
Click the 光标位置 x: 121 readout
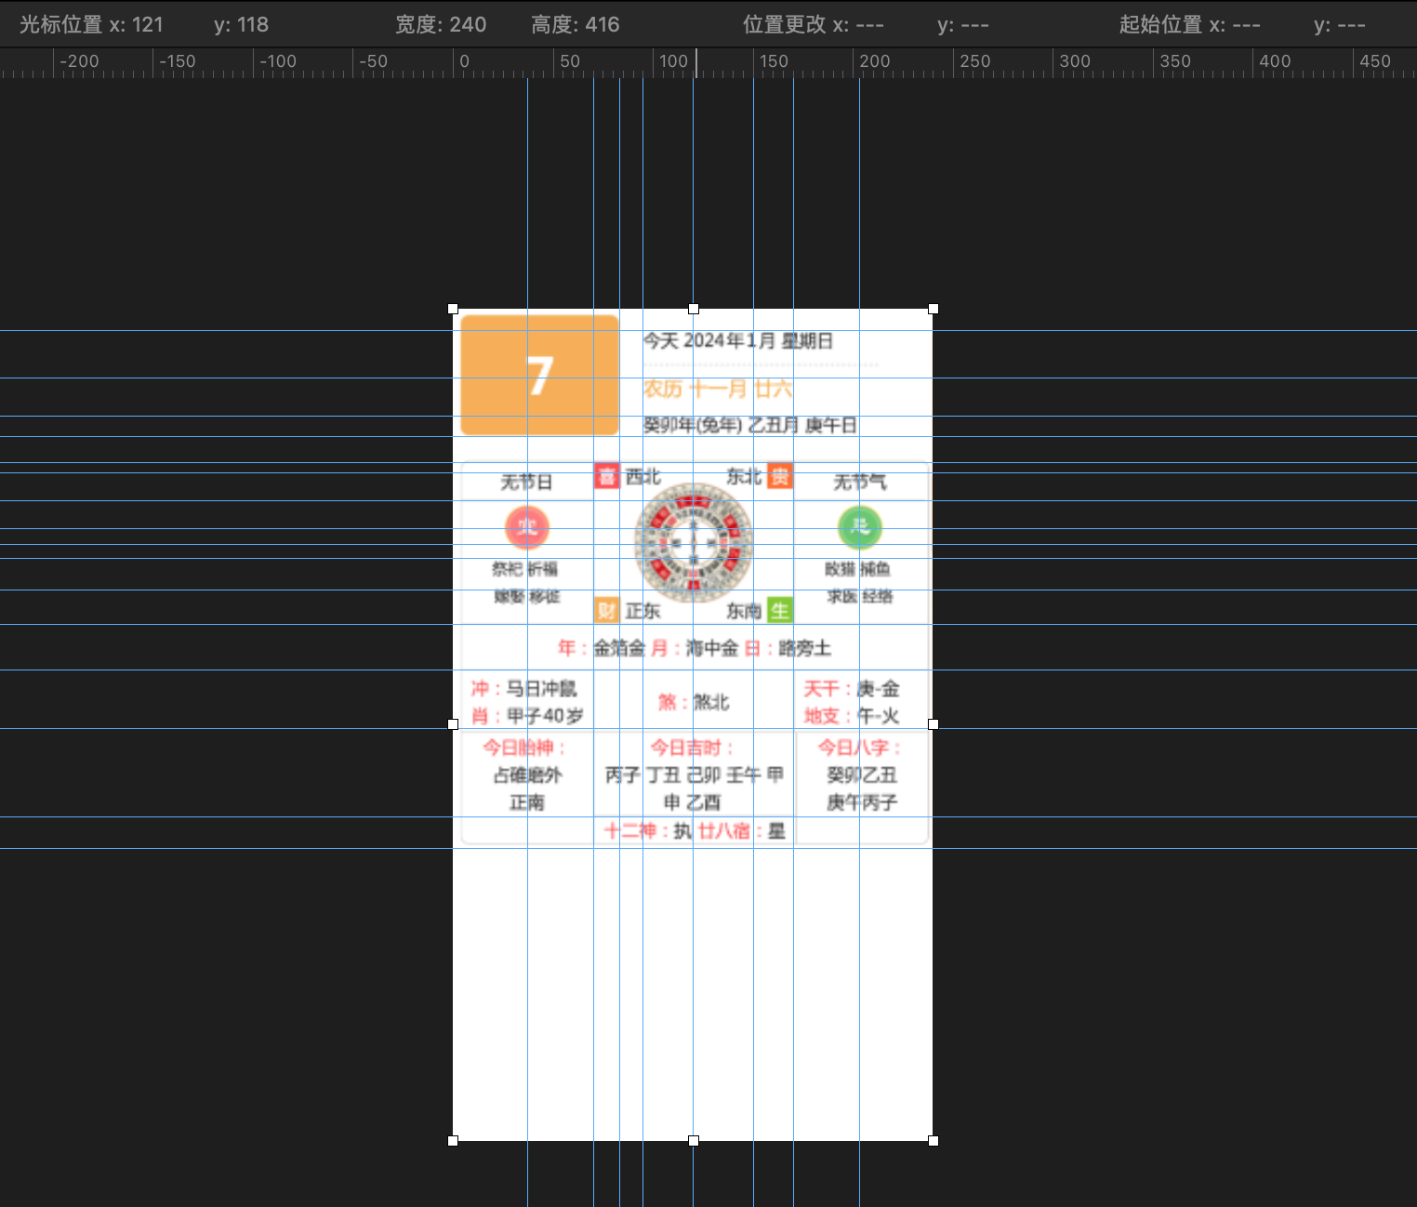91,24
